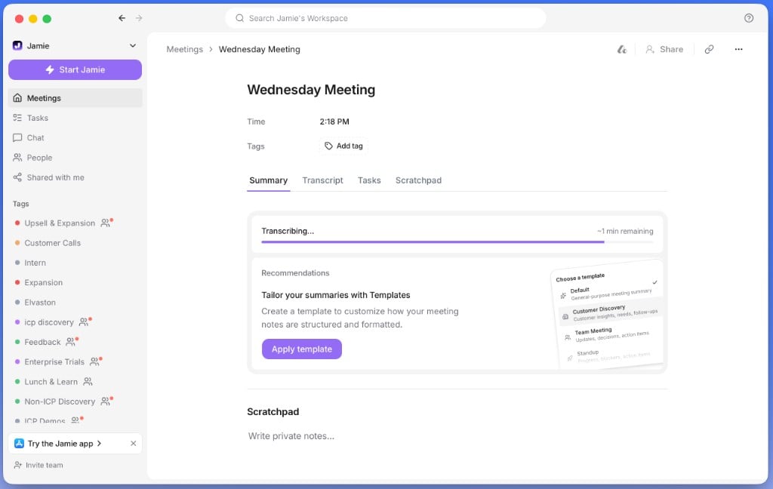This screenshot has width=773, height=489.
Task: Click shared people icon beside Non-ICP Discovery
Action: coord(106,401)
